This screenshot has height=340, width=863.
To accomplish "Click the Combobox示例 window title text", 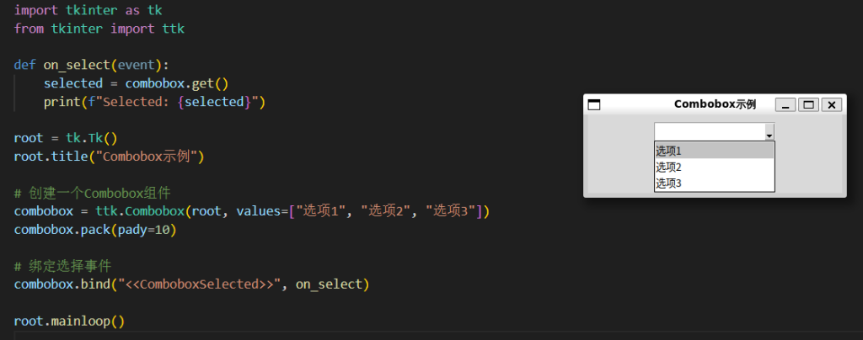I will [x=715, y=104].
